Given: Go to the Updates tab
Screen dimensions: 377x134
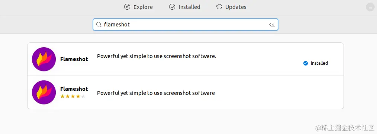Looking at the screenshot, I should click(x=231, y=7).
